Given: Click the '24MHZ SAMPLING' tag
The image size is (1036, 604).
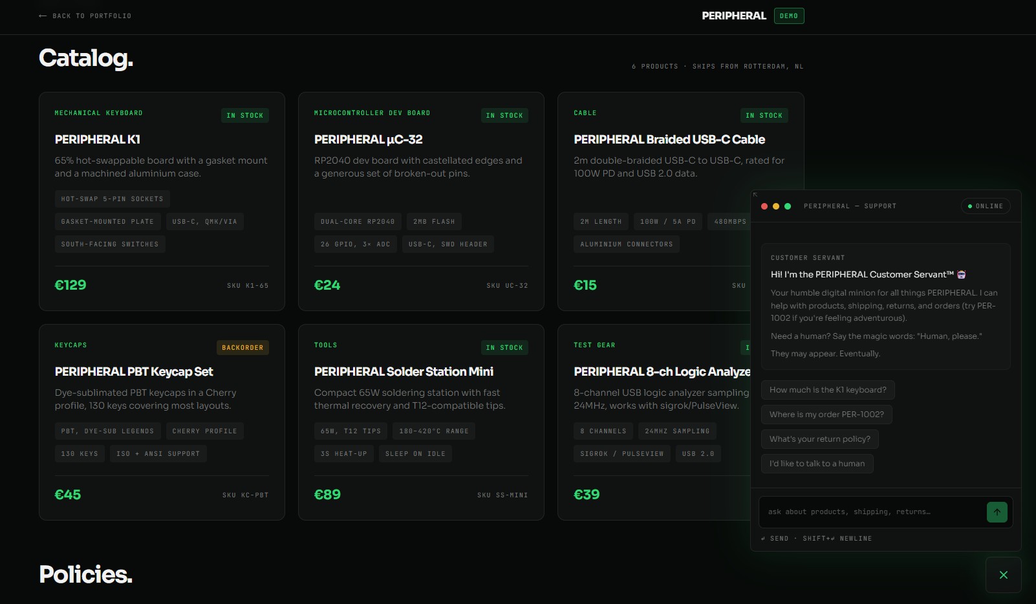Looking at the screenshot, I should [677, 431].
